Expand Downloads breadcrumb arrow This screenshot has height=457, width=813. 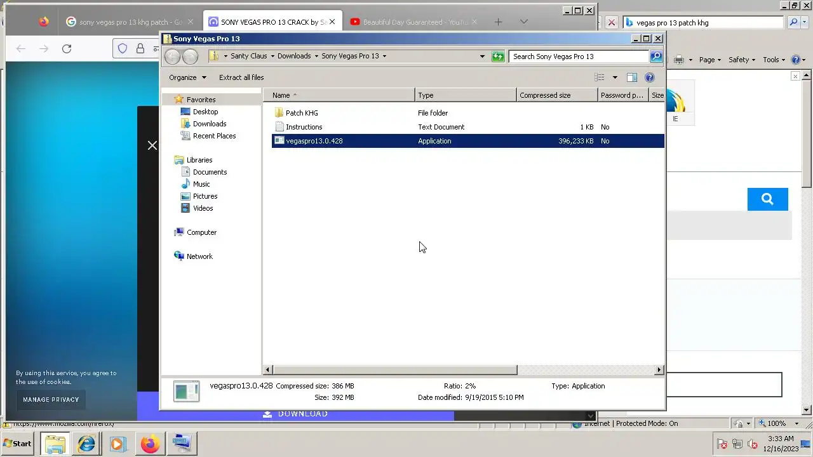[316, 56]
